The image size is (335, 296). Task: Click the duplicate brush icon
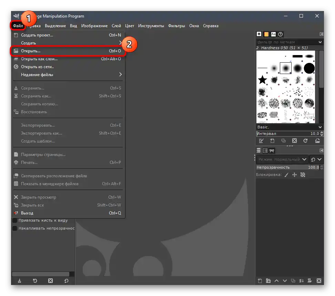283,141
